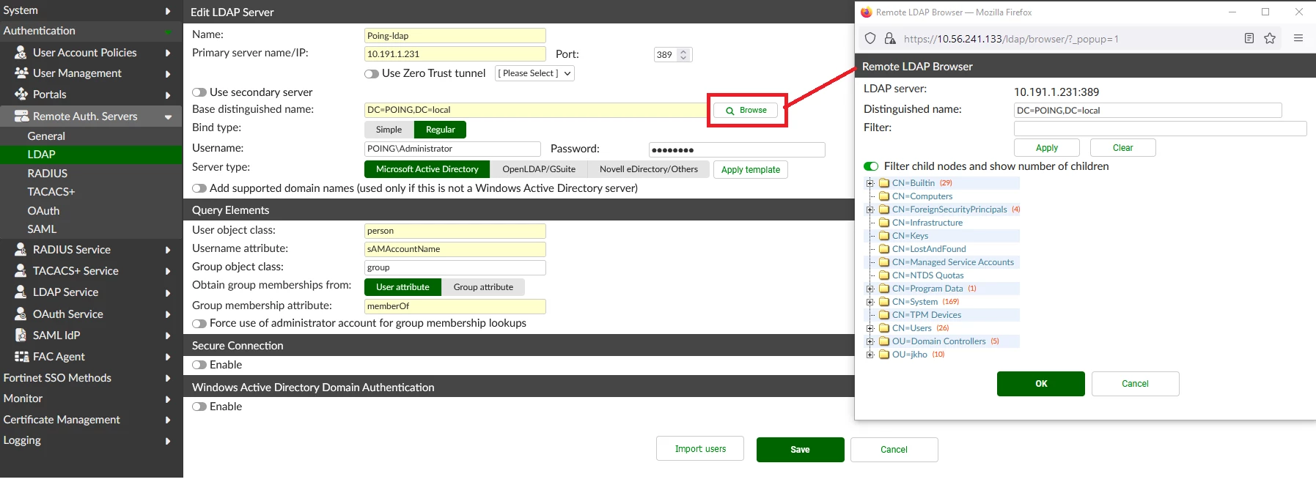This screenshot has width=1316, height=482.
Task: Click the Browse button
Action: (746, 111)
